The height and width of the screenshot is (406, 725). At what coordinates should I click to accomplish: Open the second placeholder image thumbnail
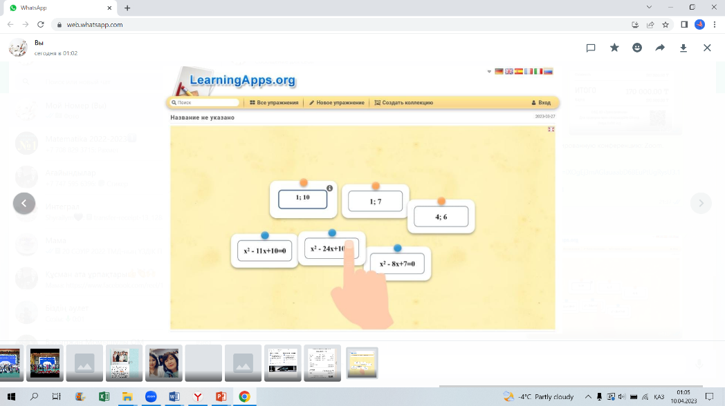[244, 363]
